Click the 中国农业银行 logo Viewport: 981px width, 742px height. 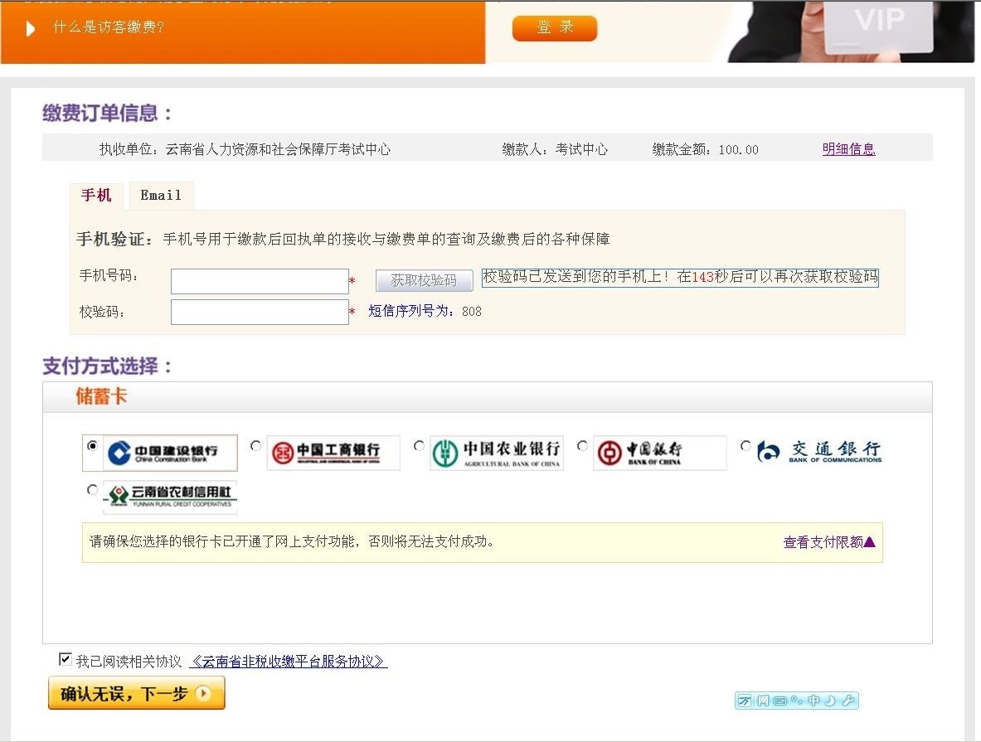[x=497, y=453]
